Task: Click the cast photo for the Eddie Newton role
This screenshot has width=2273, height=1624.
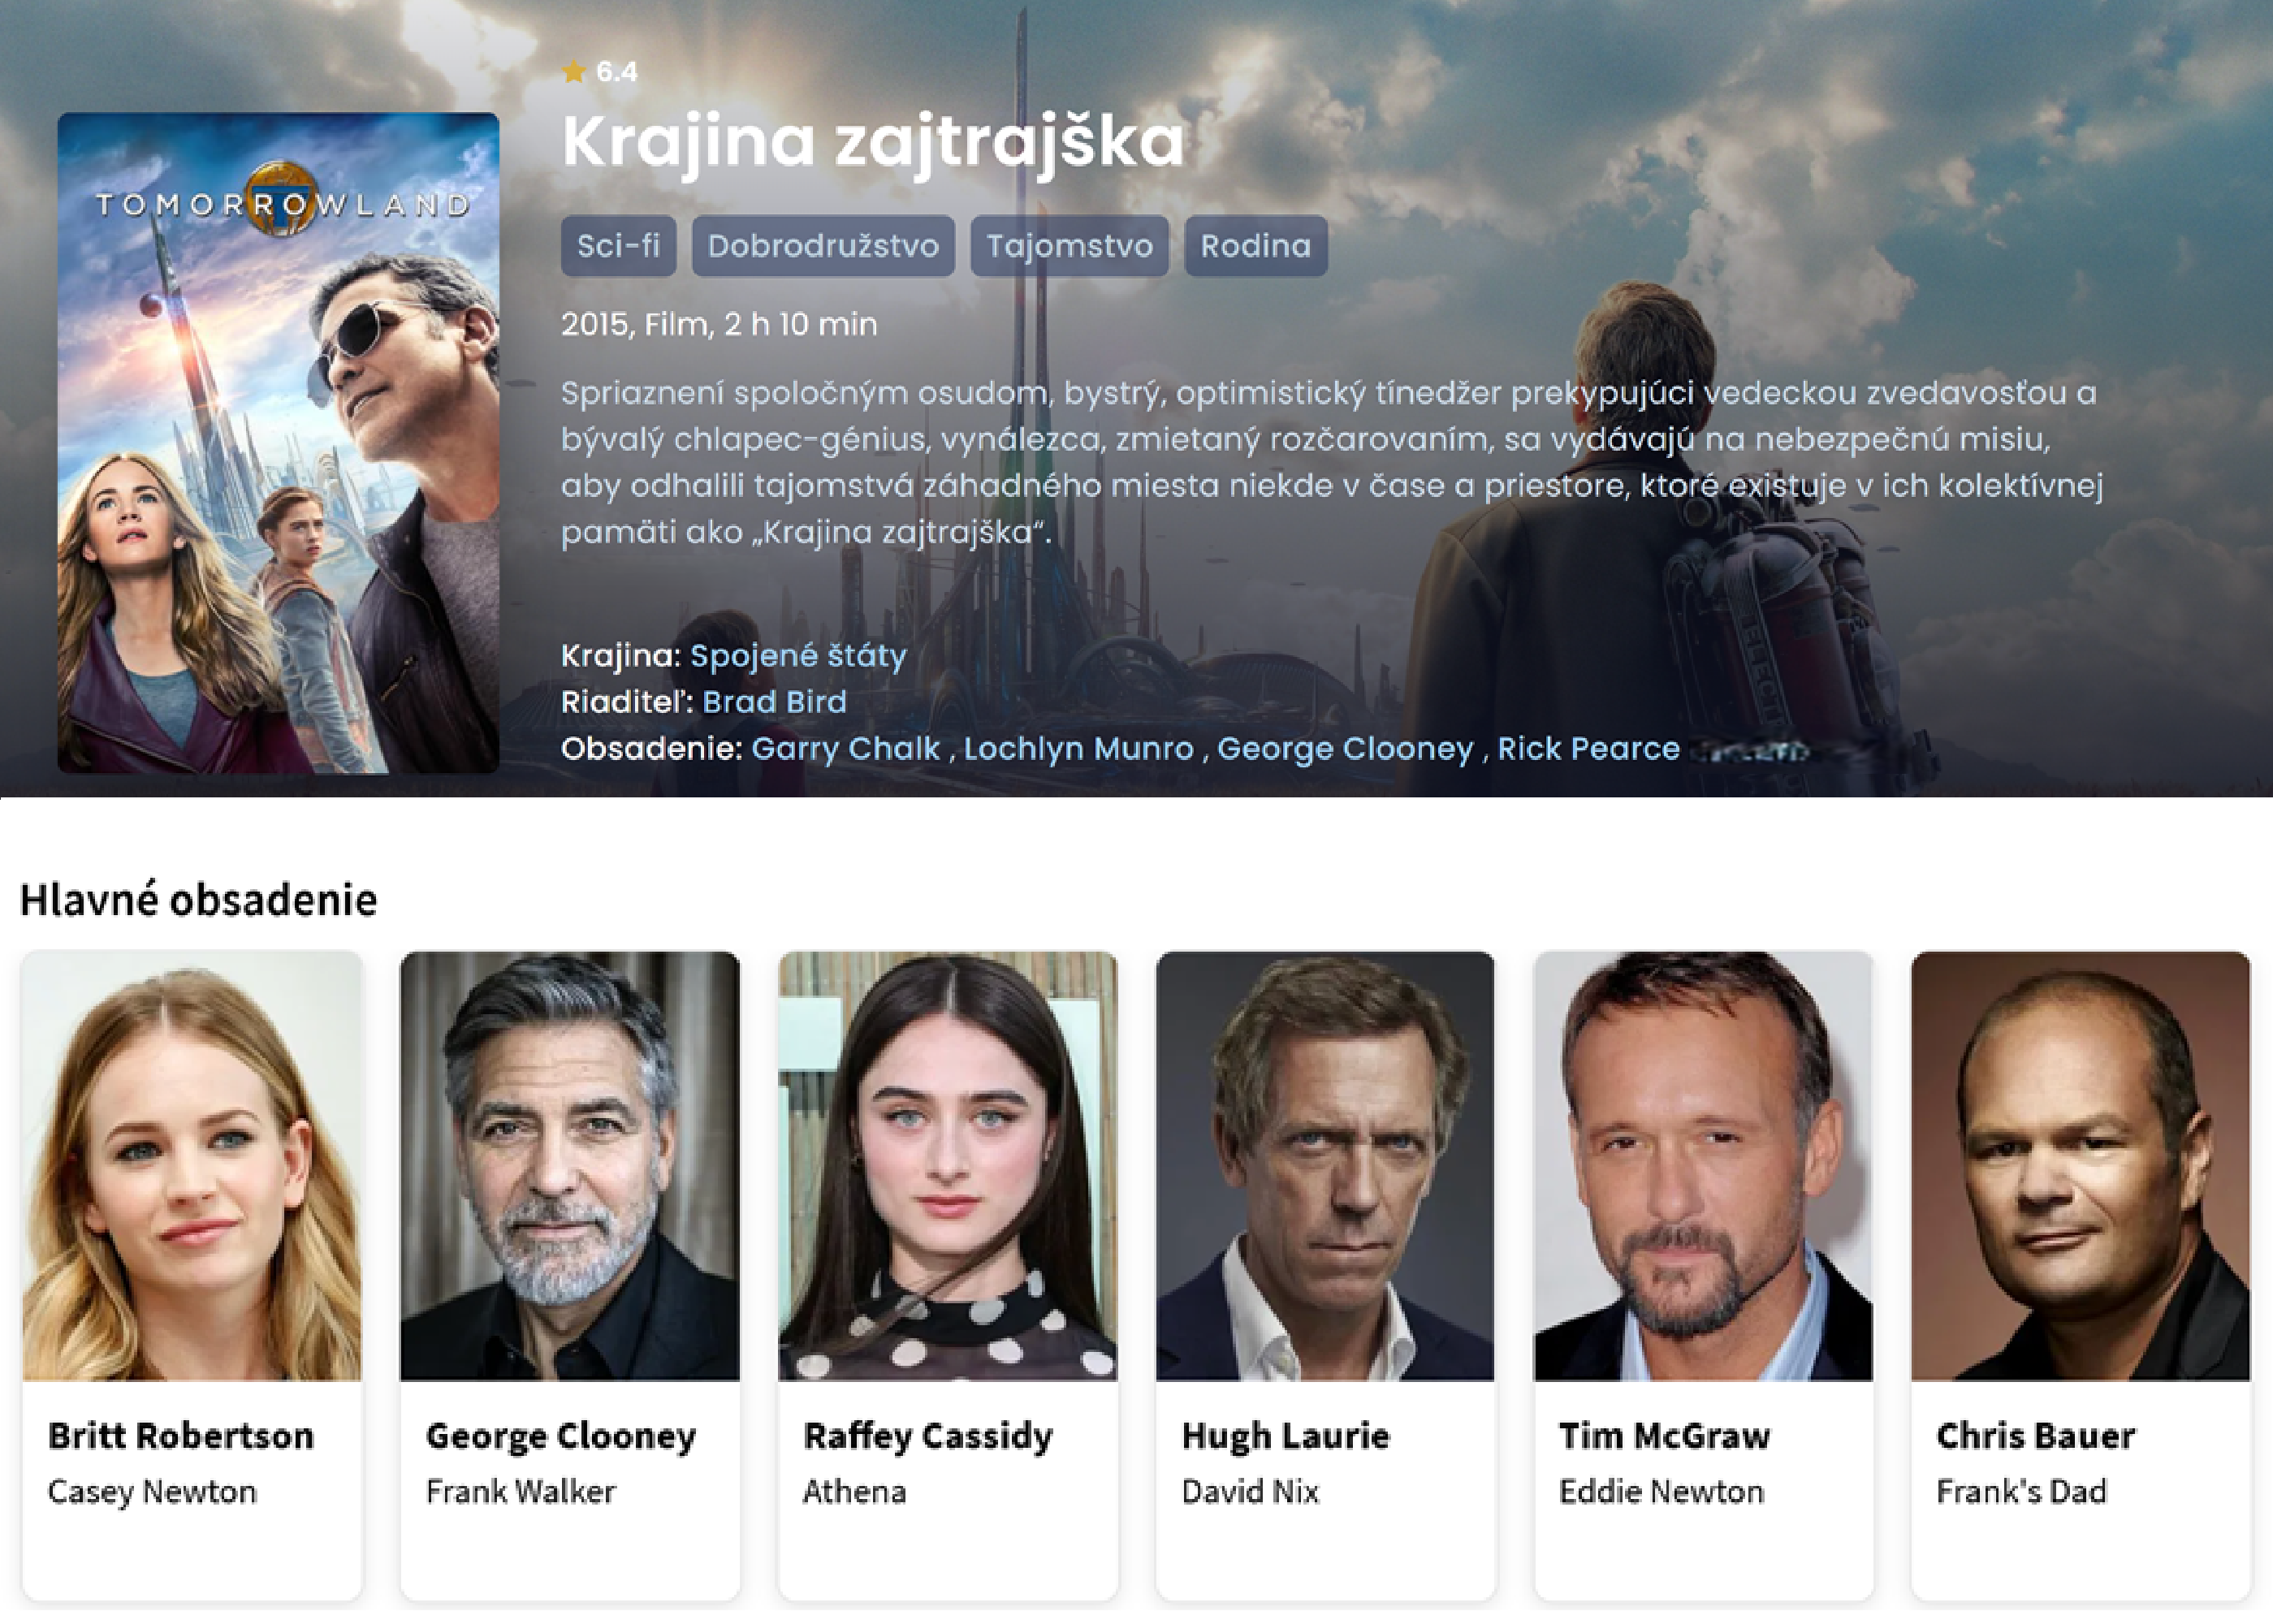Action: click(1703, 1165)
